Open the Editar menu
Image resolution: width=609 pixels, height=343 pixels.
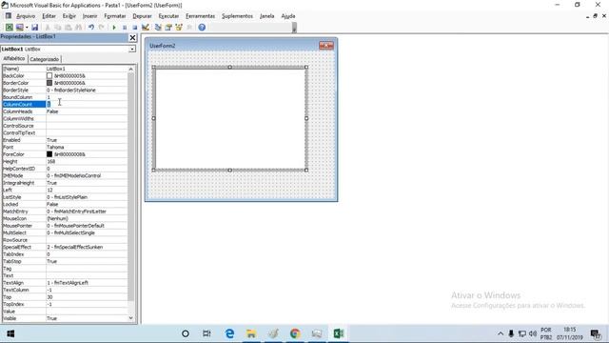pos(49,16)
